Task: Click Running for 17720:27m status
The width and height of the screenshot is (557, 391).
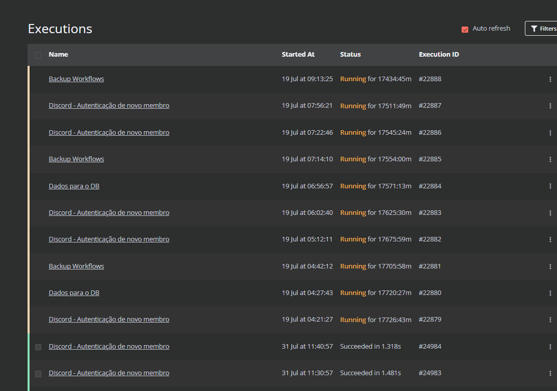Action: [x=375, y=293]
